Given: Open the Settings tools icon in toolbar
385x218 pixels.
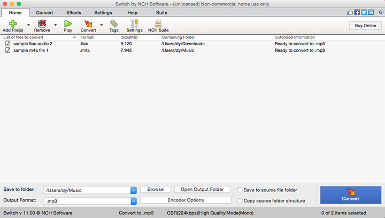Looking at the screenshot, I should click(x=134, y=23).
